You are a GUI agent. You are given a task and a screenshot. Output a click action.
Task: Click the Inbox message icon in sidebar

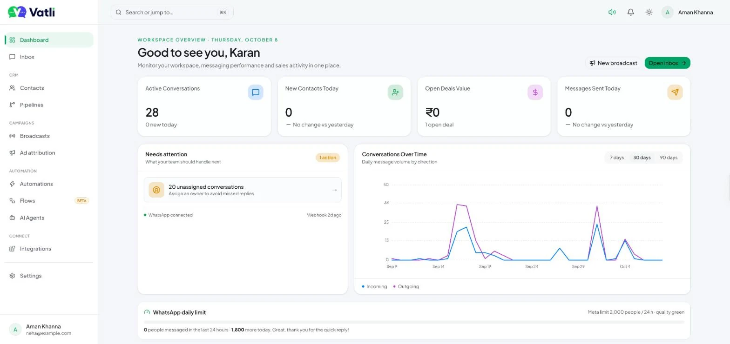(x=12, y=57)
